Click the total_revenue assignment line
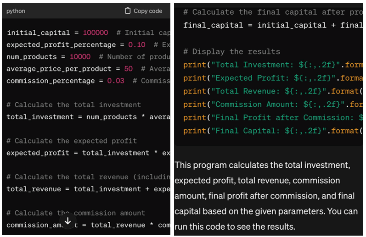This screenshot has height=237, width=366. [x=87, y=189]
